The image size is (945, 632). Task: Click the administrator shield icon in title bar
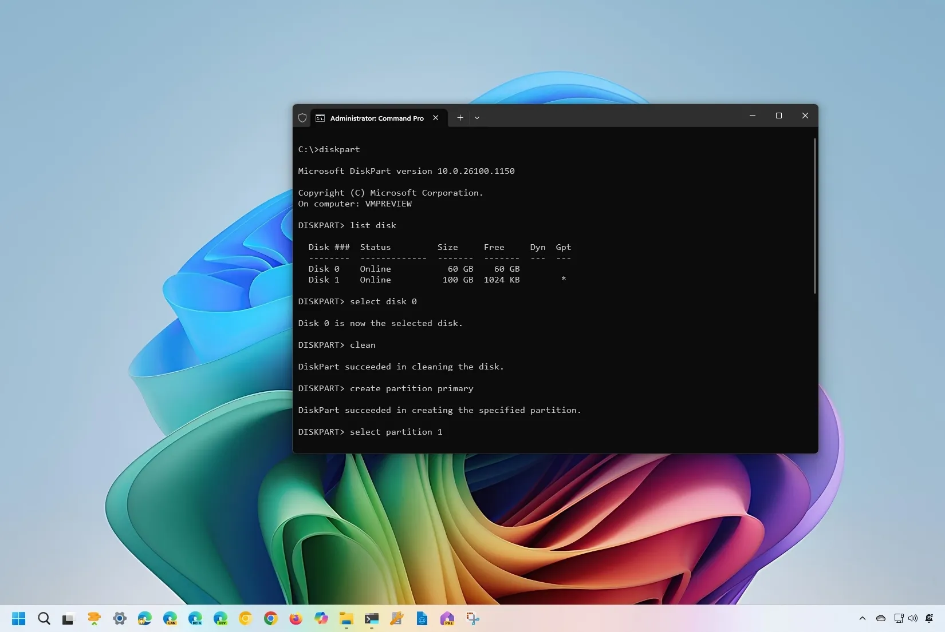[302, 118]
